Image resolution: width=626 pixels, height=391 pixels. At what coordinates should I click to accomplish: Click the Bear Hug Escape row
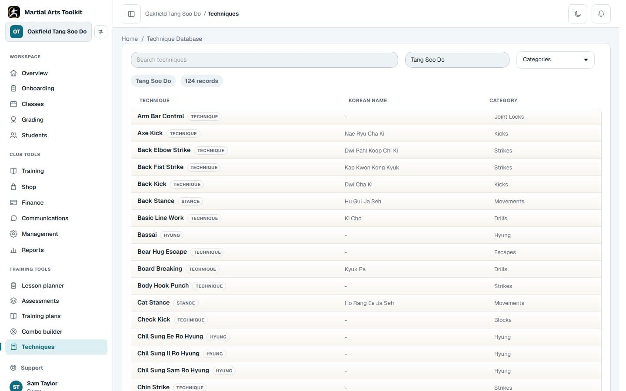pos(366,252)
